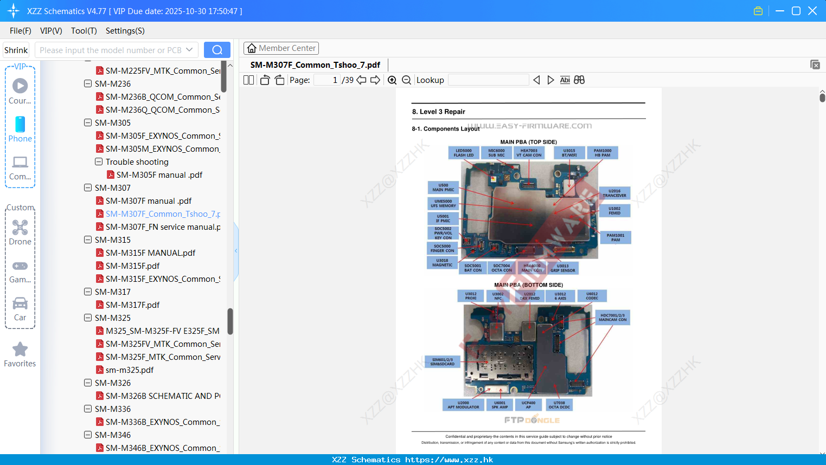The width and height of the screenshot is (826, 465).
Task: Open the Tool(T) menu
Action: [84, 31]
